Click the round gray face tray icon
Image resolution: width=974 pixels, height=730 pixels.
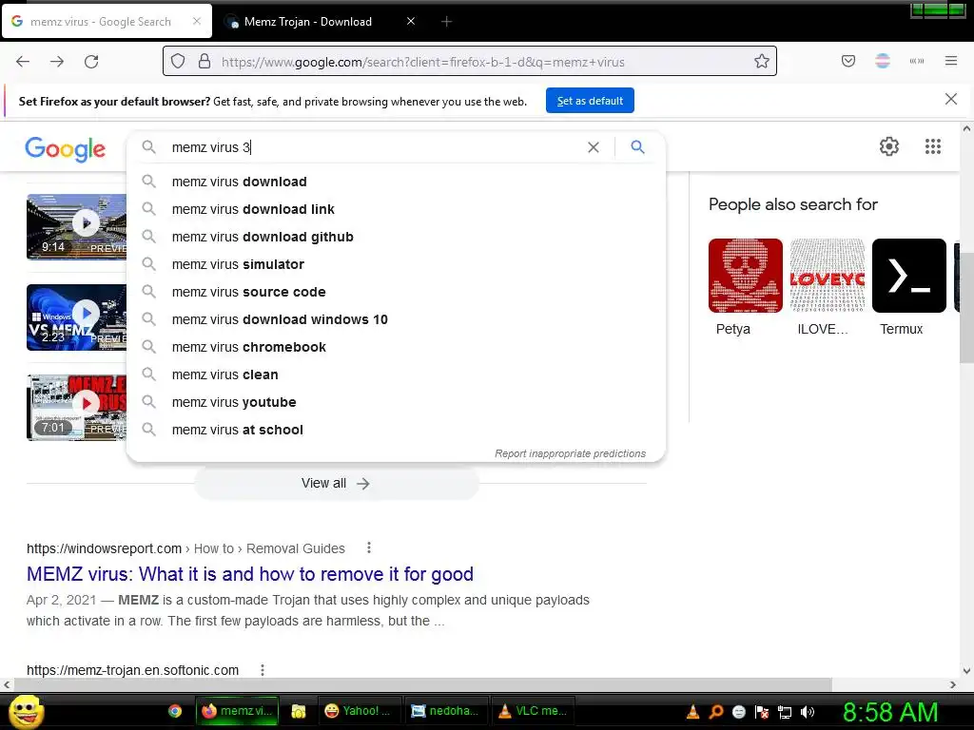(738, 712)
